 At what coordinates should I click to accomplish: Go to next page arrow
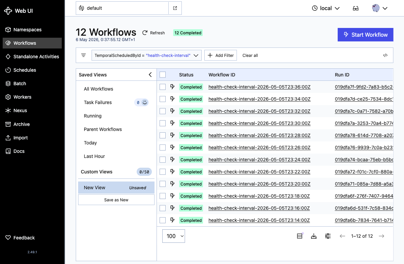click(x=381, y=236)
